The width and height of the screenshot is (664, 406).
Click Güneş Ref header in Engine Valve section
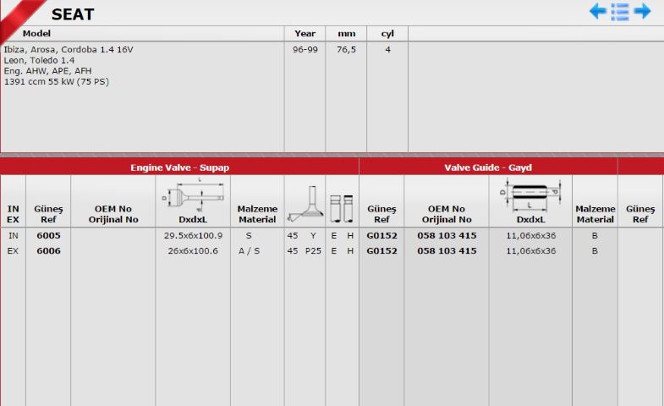[x=48, y=214]
